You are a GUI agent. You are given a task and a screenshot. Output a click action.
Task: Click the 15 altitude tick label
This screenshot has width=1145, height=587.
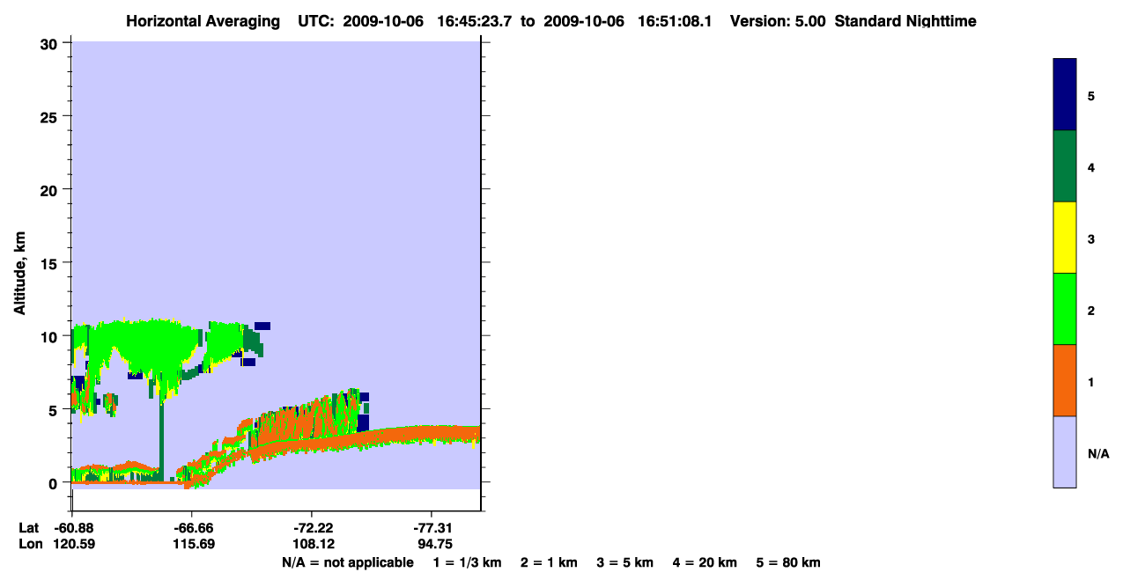click(x=50, y=263)
